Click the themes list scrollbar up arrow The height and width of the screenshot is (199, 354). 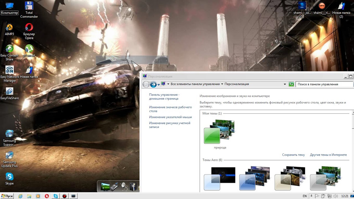(353, 112)
